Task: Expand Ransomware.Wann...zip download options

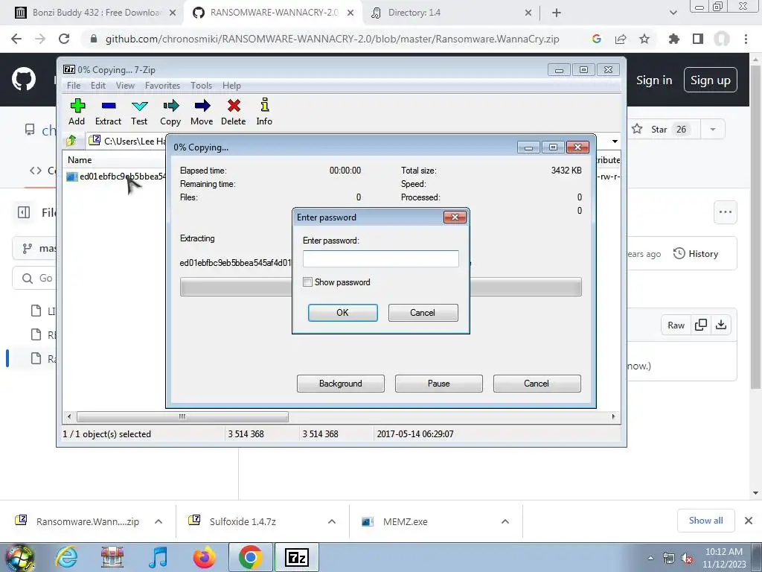Action: [159, 521]
